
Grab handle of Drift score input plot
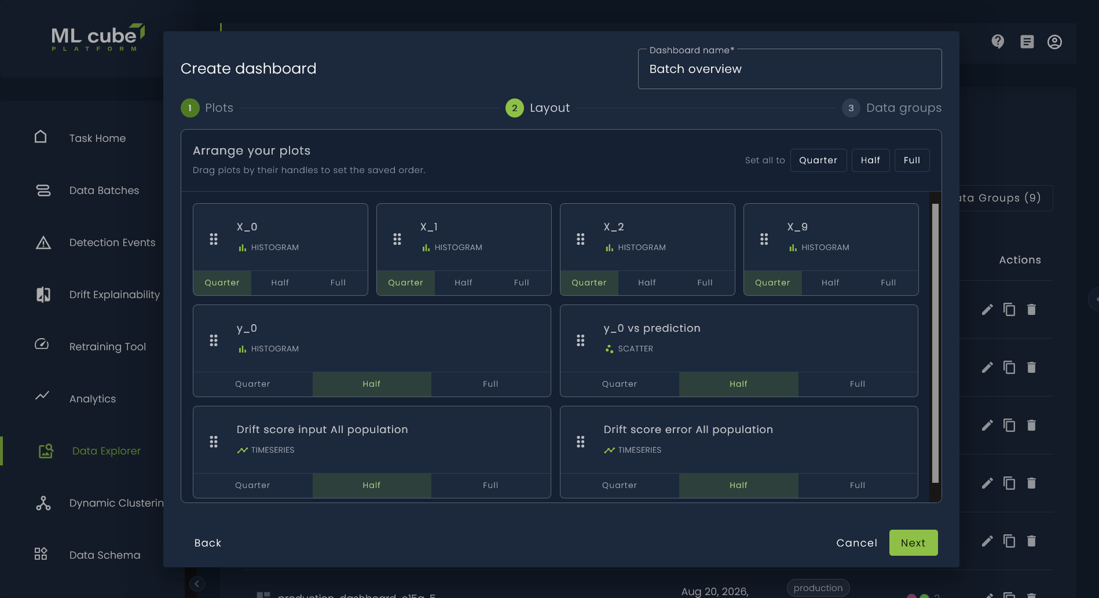(214, 442)
